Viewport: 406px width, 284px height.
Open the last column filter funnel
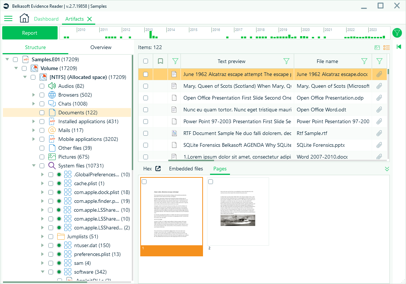[379, 61]
